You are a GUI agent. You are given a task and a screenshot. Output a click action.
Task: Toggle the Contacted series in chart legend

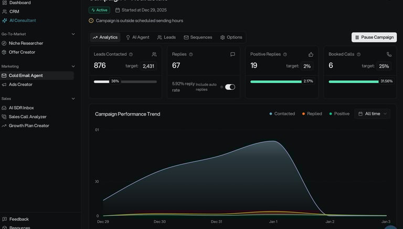point(282,114)
